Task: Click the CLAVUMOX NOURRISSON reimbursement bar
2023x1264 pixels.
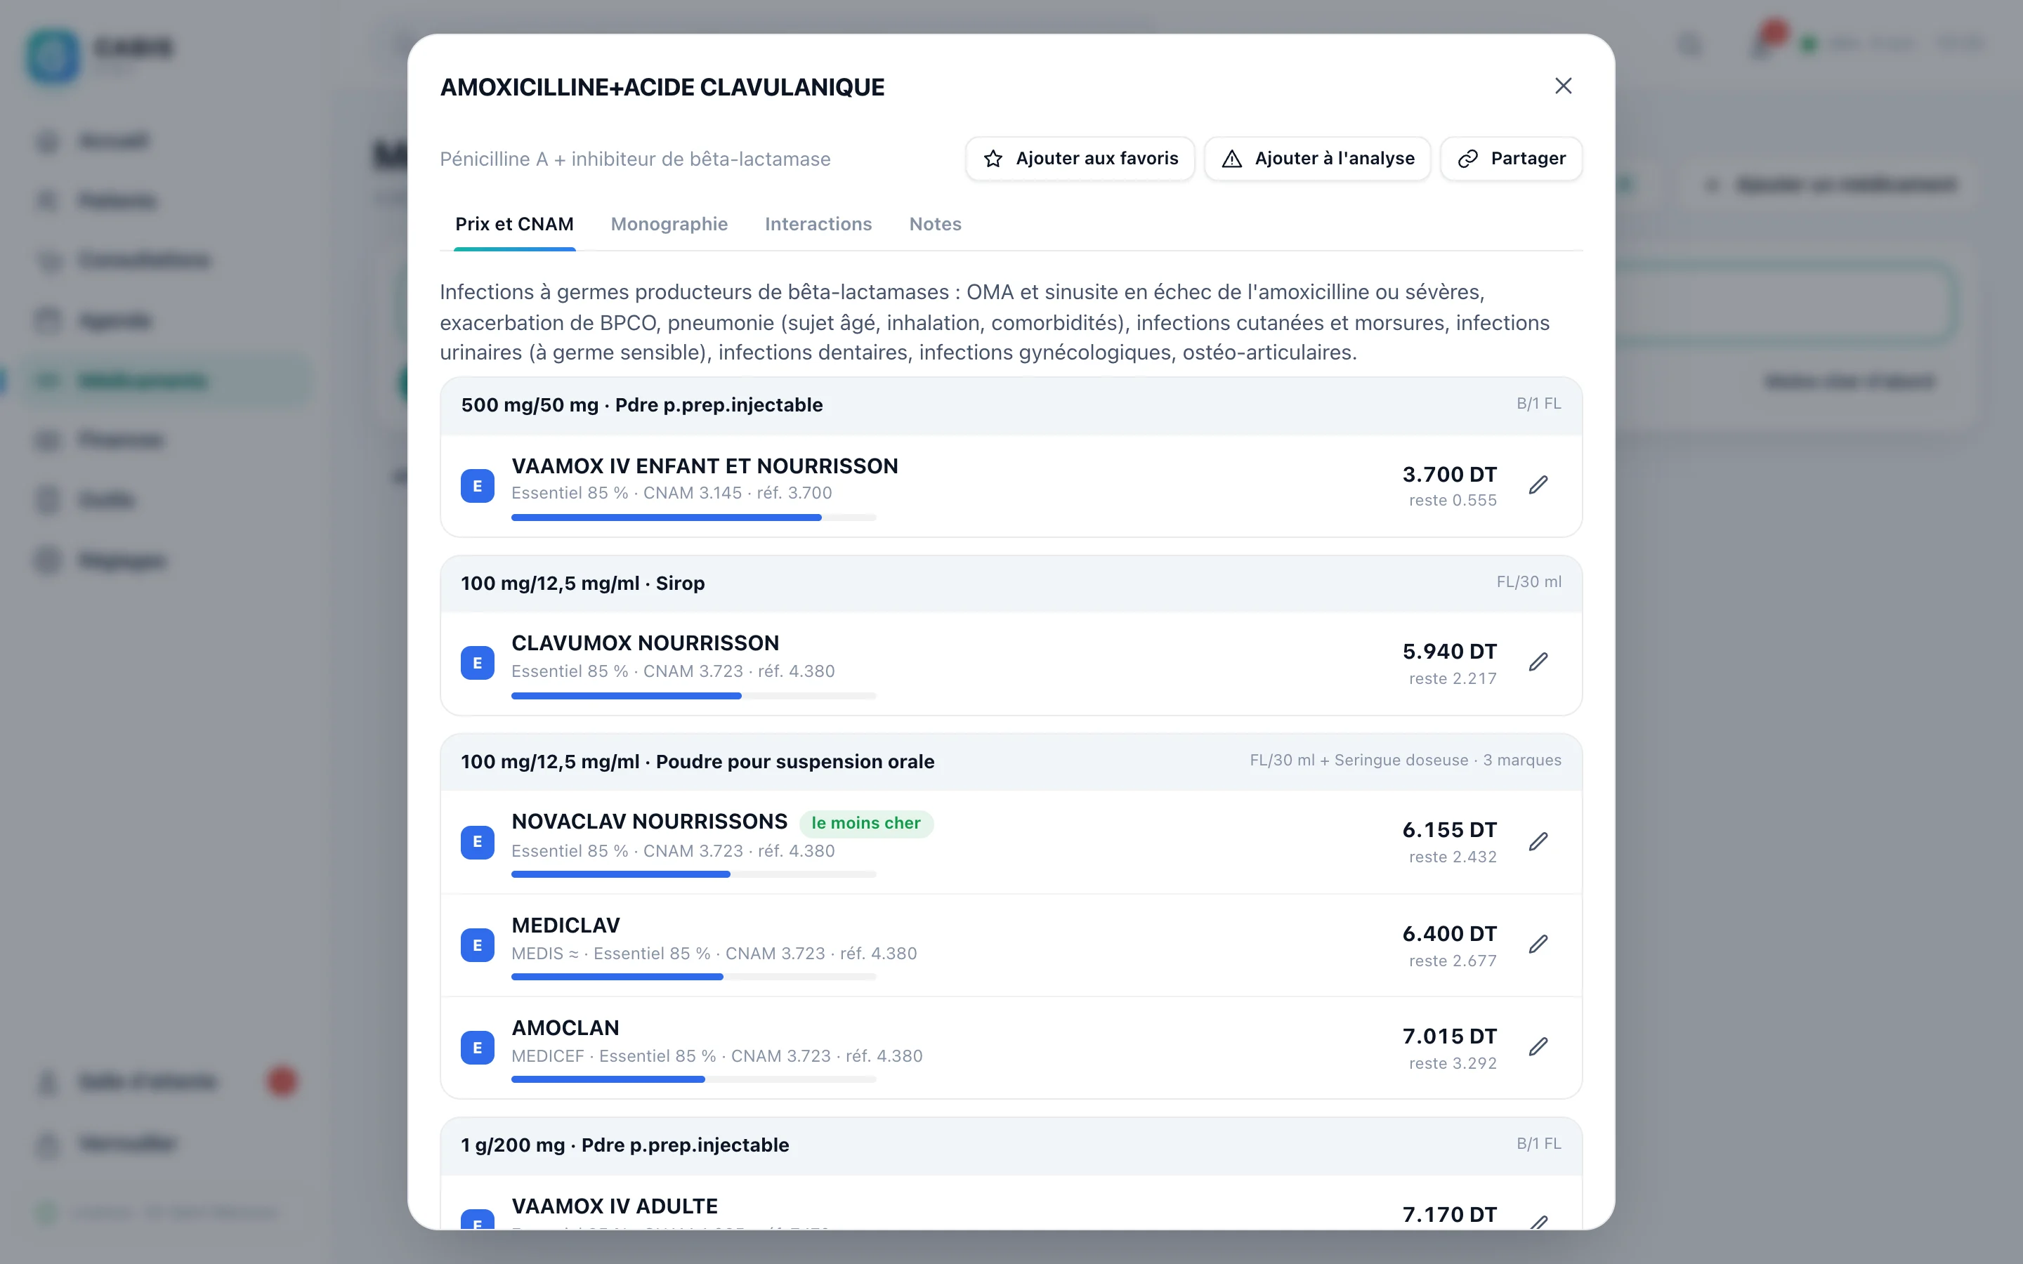Action: [x=693, y=695]
